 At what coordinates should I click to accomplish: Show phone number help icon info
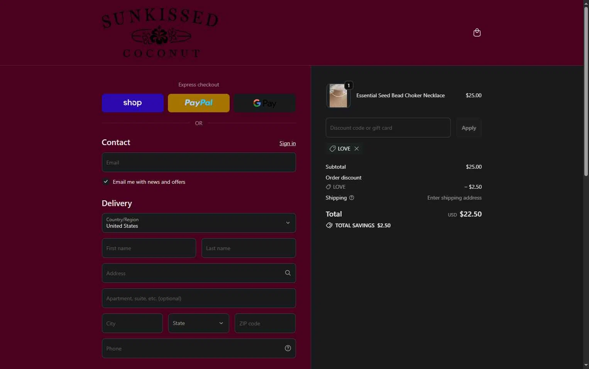(288, 348)
